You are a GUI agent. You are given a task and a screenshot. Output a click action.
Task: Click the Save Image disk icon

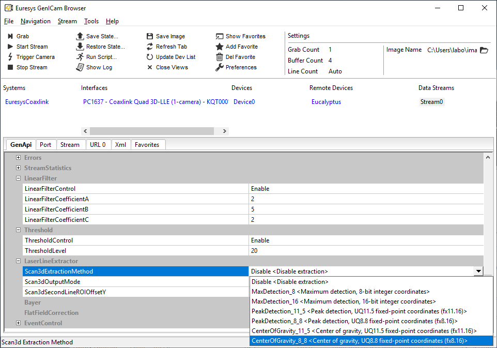(150, 36)
